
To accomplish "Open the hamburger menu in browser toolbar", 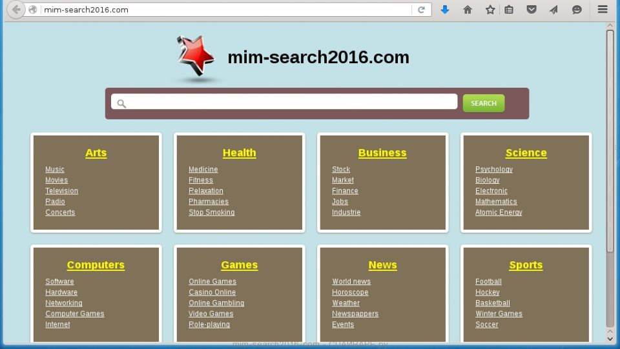I will click(x=603, y=10).
